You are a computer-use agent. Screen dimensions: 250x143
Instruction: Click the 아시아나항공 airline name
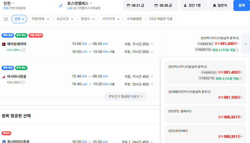[x=17, y=76]
